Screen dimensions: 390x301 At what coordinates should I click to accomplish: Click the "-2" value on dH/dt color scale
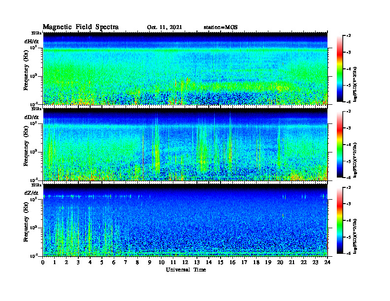click(x=348, y=36)
